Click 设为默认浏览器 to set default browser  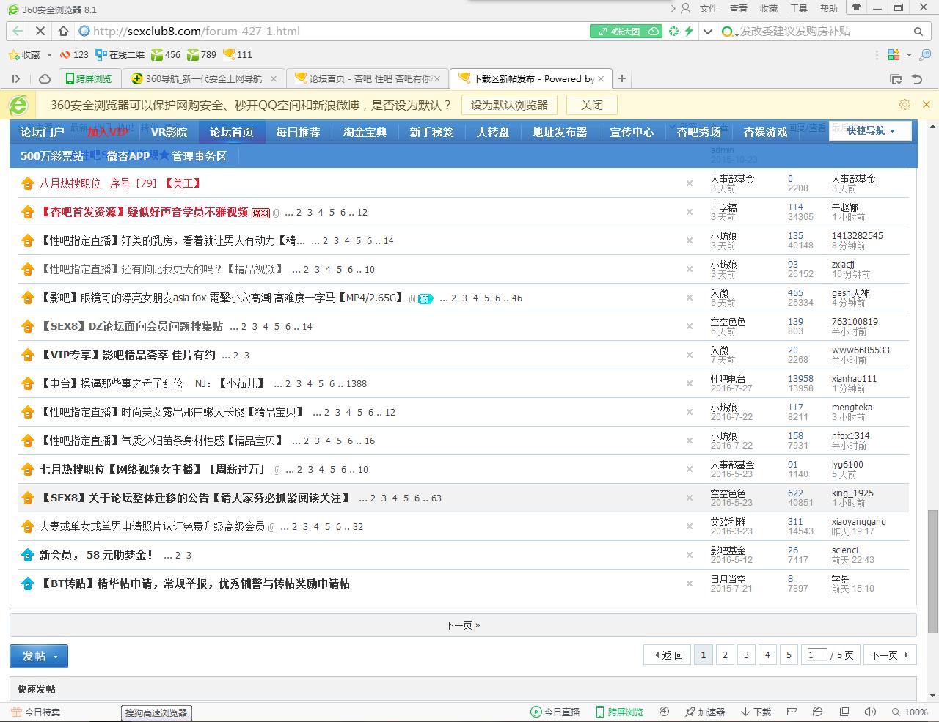point(509,105)
